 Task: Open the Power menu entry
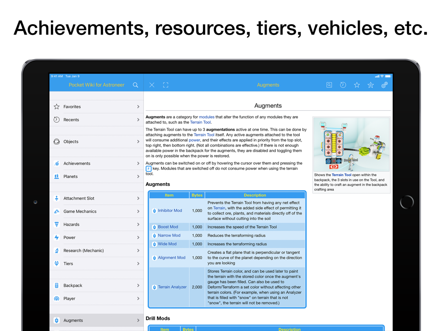[96, 237]
